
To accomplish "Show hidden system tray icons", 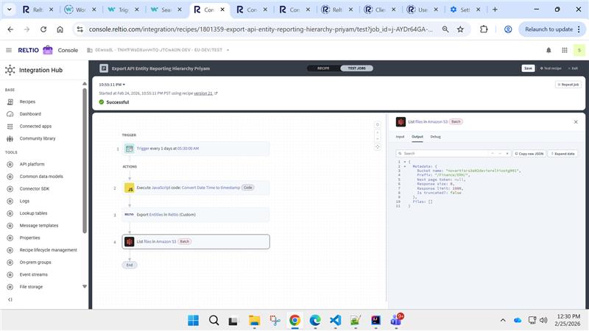I will coord(503,320).
